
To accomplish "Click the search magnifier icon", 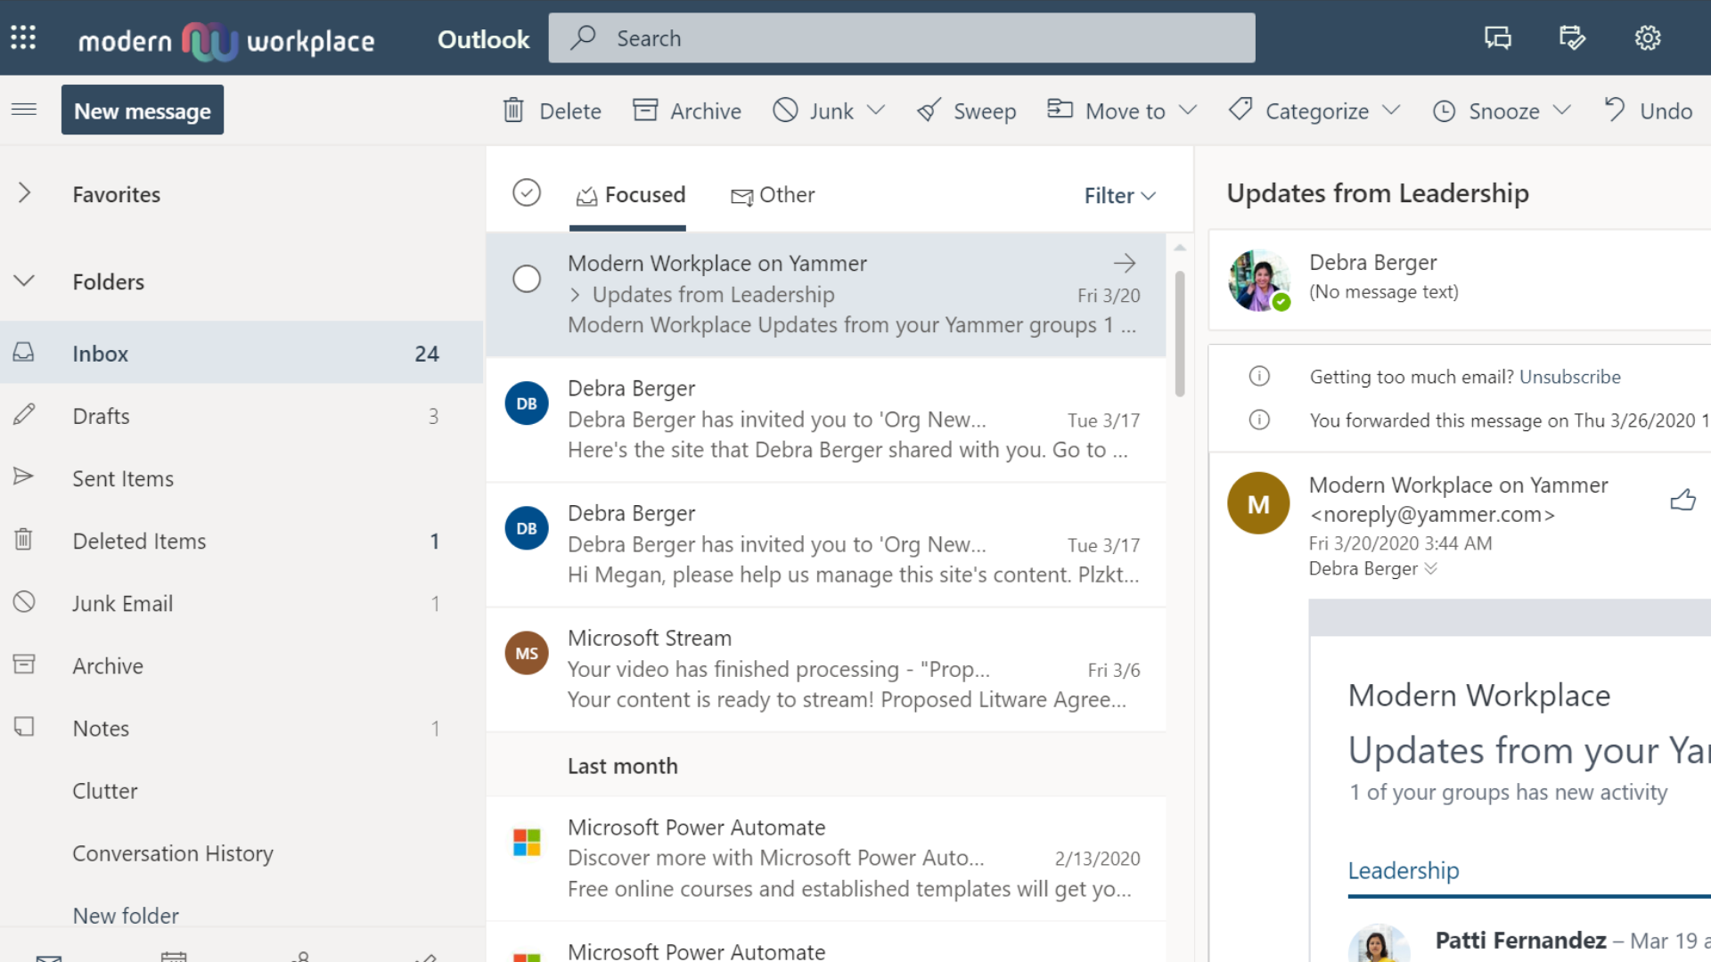I will 583,37.
